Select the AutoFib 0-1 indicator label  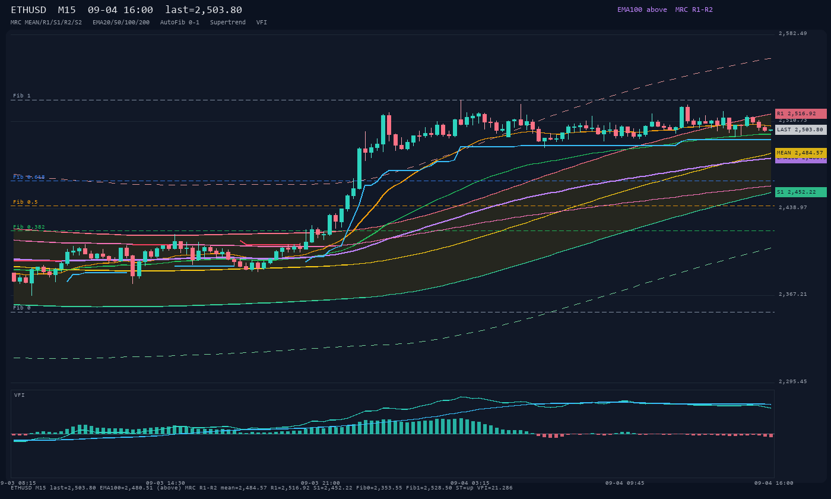[x=180, y=23]
